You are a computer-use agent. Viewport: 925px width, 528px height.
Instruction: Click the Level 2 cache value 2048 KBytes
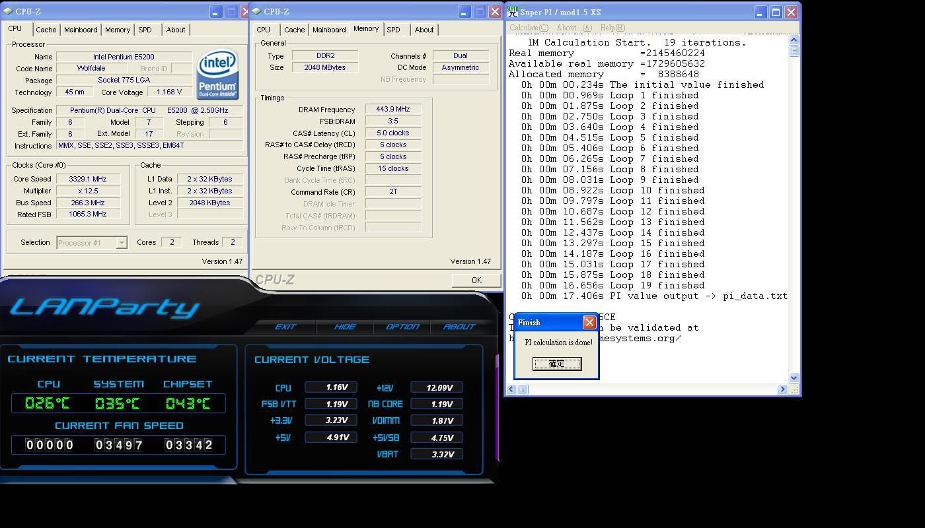point(209,203)
